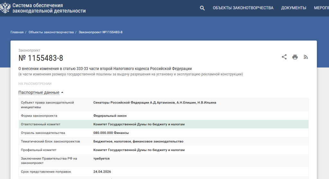Go to Главная in the breadcrumbs
The width and height of the screenshot is (329, 179).
coord(17,32)
